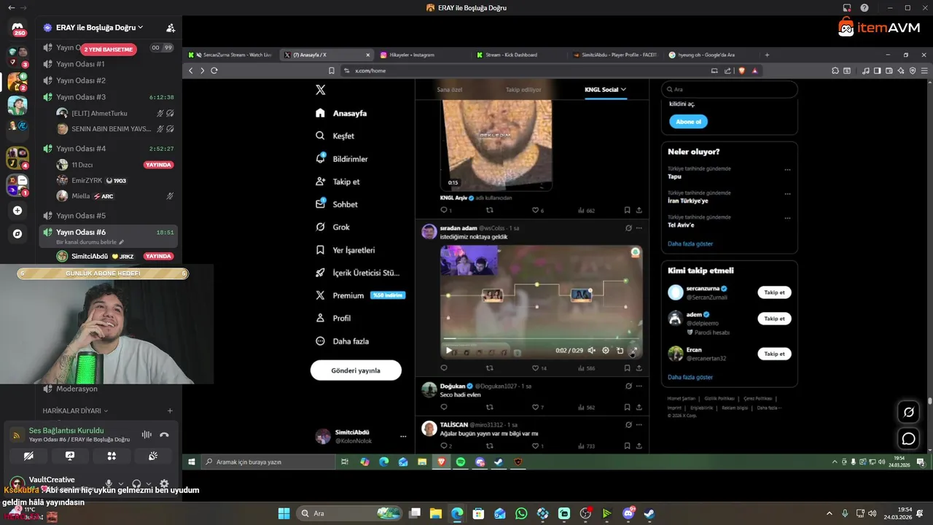This screenshot has height=525, width=933.
Task: Open Discord discover servers compass icon
Action: pyautogui.click(x=17, y=234)
